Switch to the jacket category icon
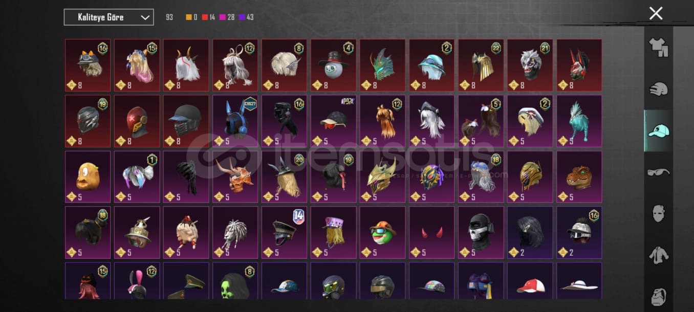Viewport: 694px width, 312px height. click(x=658, y=255)
